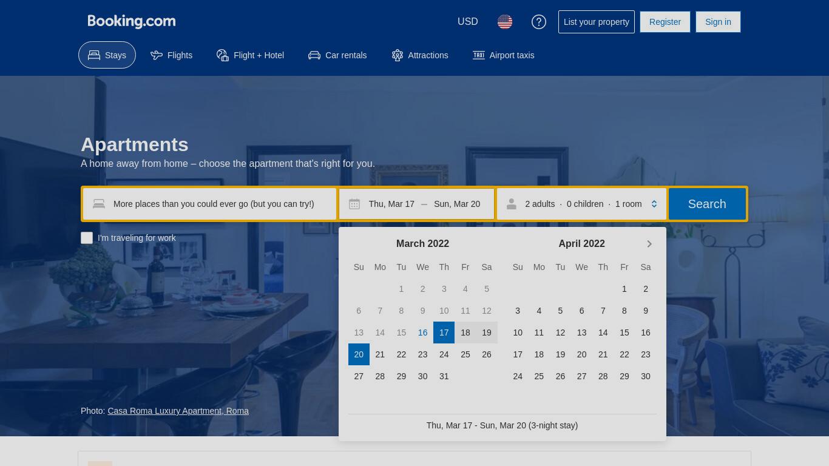829x466 pixels.
Task: Select April 15 in the calendar
Action: point(624,333)
